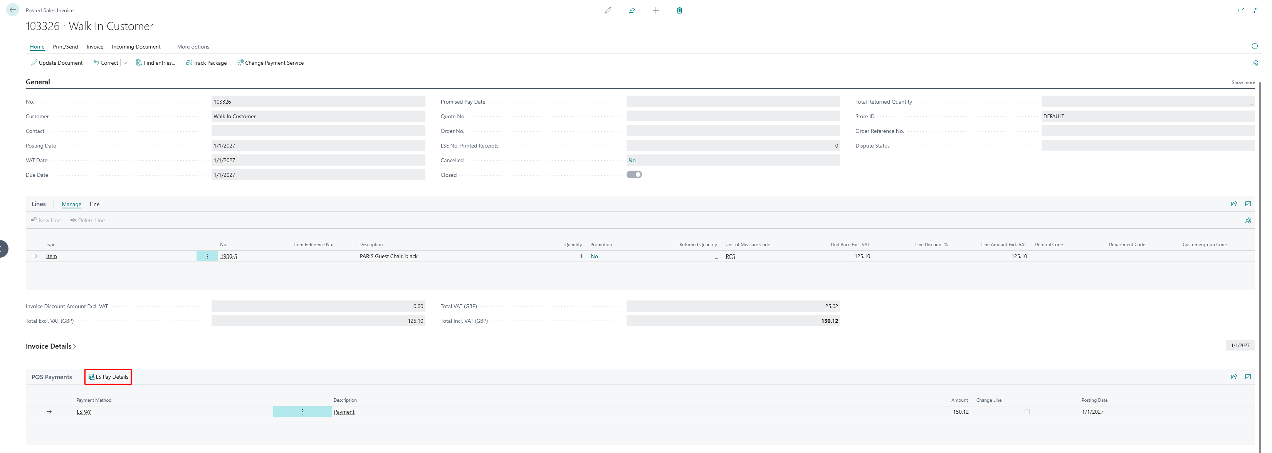
Task: Open page in new window icon
Action: click(1240, 10)
